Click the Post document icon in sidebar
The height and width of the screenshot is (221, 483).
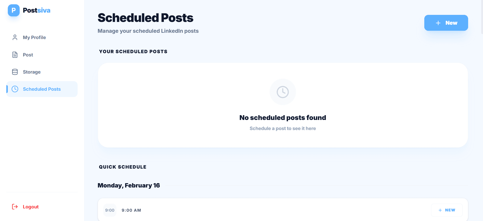coord(15,55)
